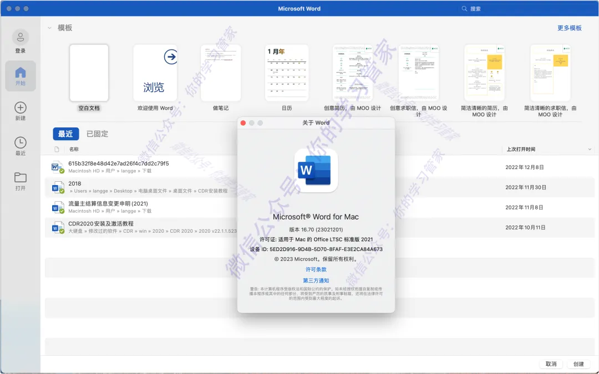Open the 最近 clock icon in sidebar
599x374 pixels.
21,143
